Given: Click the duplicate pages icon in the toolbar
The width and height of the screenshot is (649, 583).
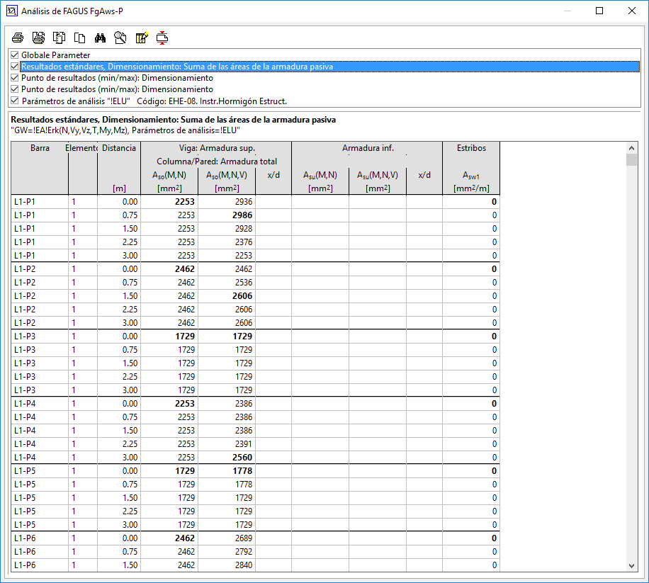Looking at the screenshot, I should coord(80,38).
